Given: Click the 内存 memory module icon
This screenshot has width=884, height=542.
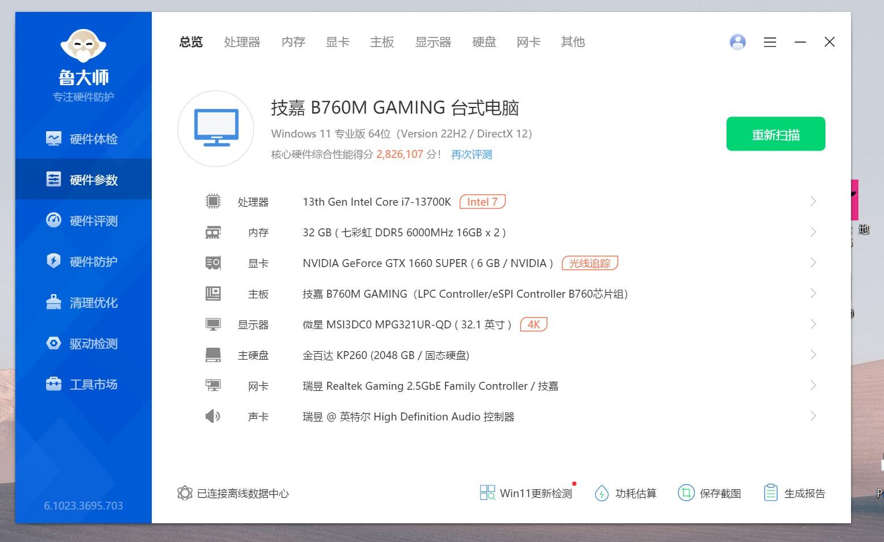Looking at the screenshot, I should 213,232.
